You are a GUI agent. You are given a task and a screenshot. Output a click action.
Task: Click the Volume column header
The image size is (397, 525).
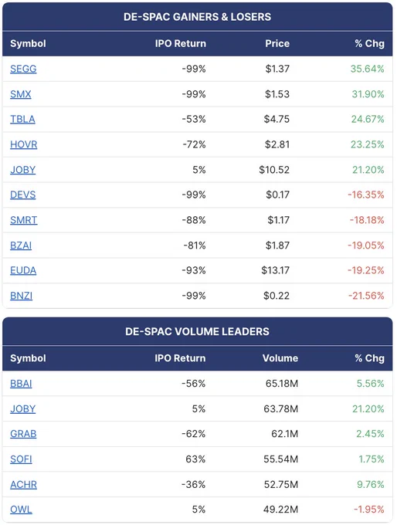tap(280, 358)
